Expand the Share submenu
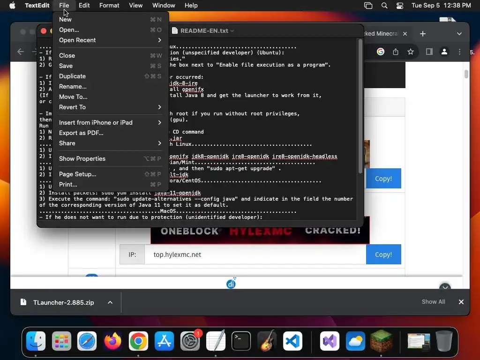Screen dimensions: 480x360 click(110, 143)
